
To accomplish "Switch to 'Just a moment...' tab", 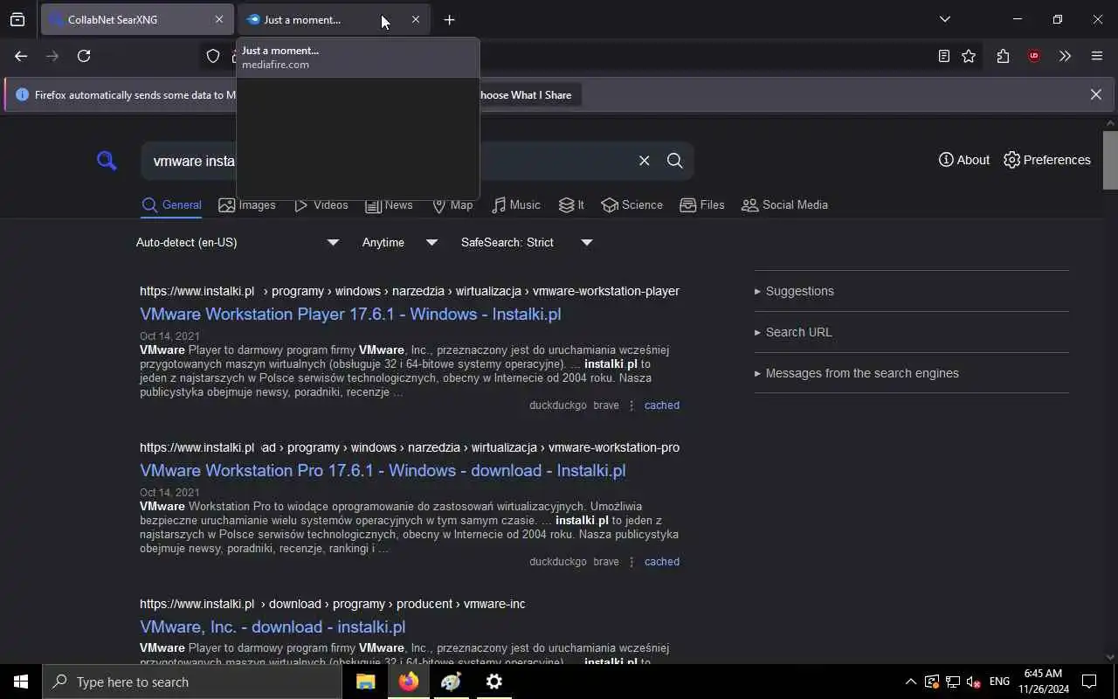I will (x=334, y=19).
